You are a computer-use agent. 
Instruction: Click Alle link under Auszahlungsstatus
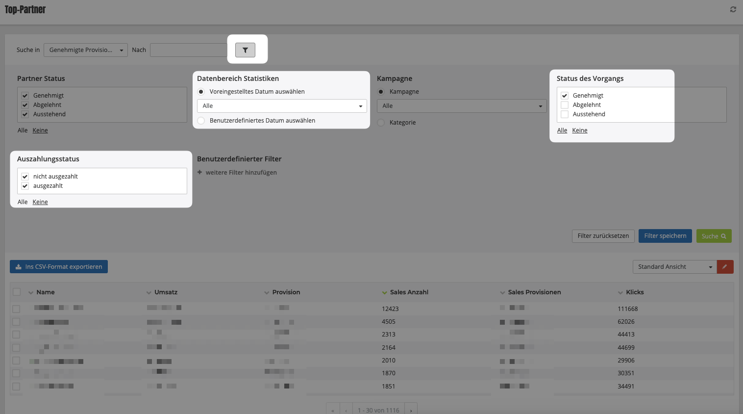click(x=23, y=202)
